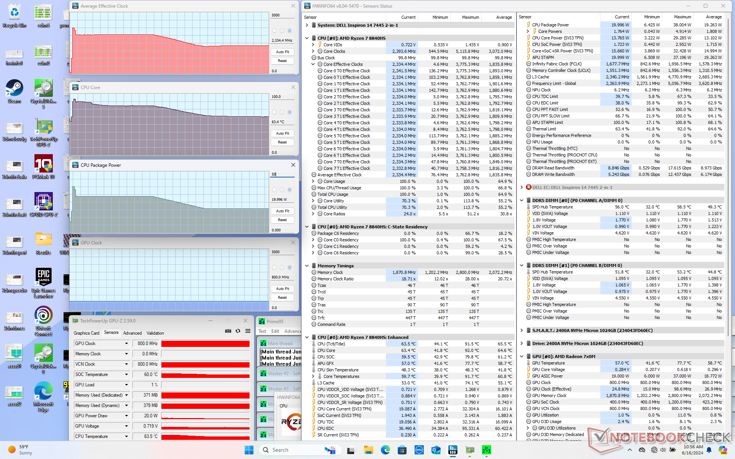Click the Dell app icon in the taskbar

click(x=419, y=450)
